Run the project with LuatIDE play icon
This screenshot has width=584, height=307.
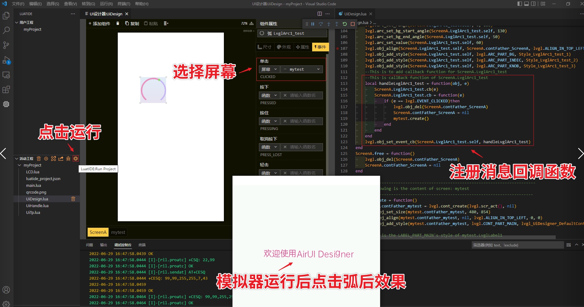(x=76, y=159)
